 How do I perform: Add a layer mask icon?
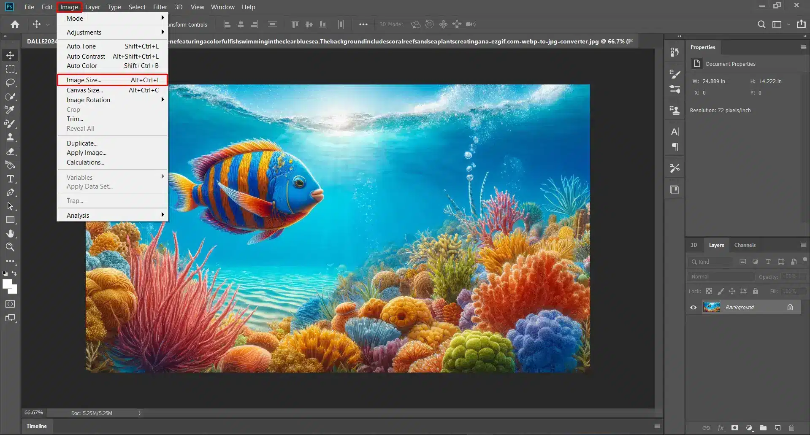click(x=734, y=428)
